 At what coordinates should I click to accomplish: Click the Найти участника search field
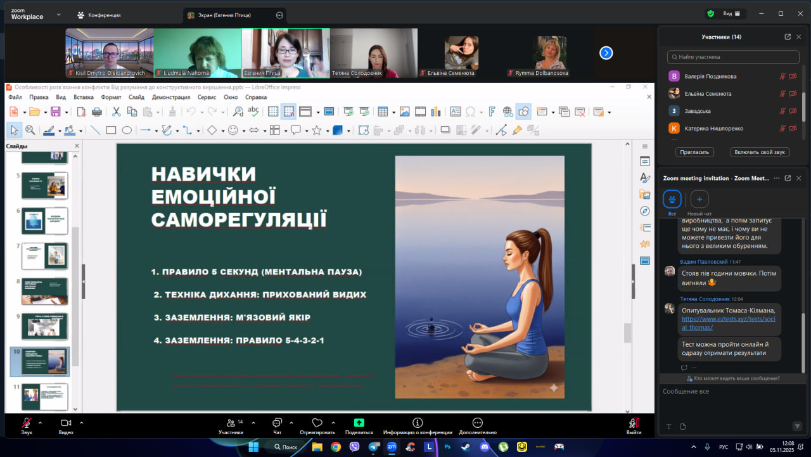(x=733, y=57)
